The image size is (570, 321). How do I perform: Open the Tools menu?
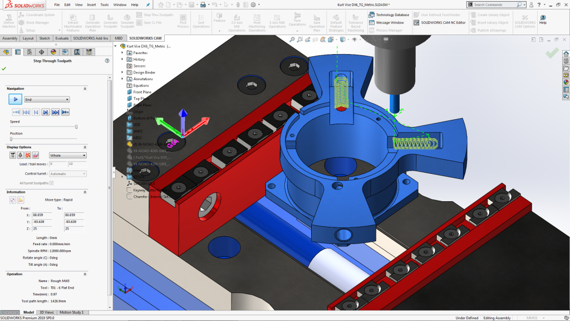[x=104, y=4]
